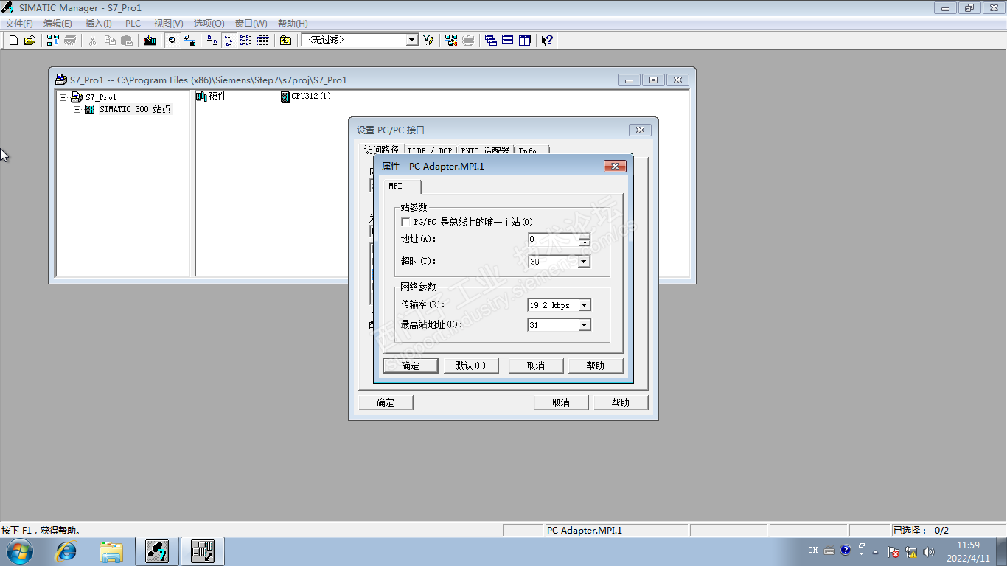Decrease the 地址(A) address spinner value
Image resolution: width=1007 pixels, height=566 pixels.
(x=585, y=242)
